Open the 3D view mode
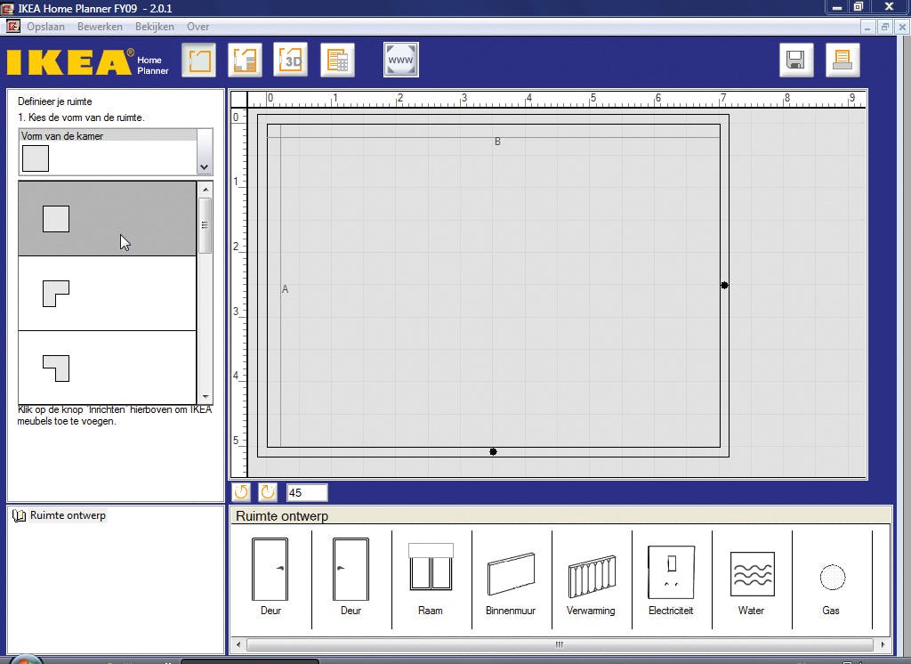 [290, 60]
